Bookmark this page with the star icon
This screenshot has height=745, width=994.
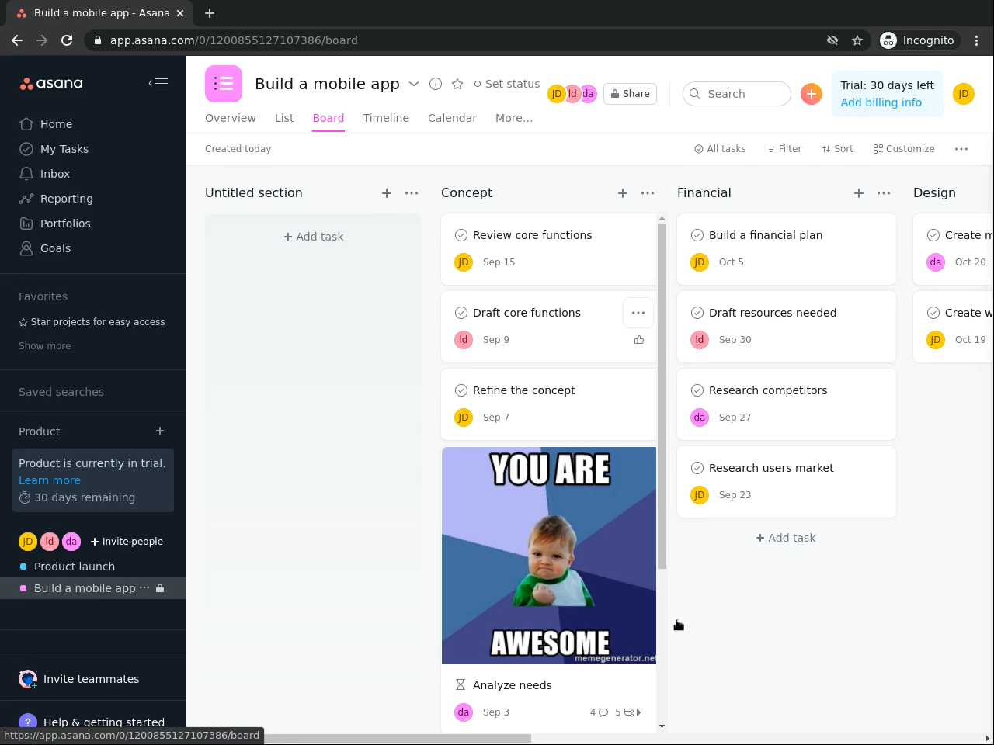pos(857,40)
